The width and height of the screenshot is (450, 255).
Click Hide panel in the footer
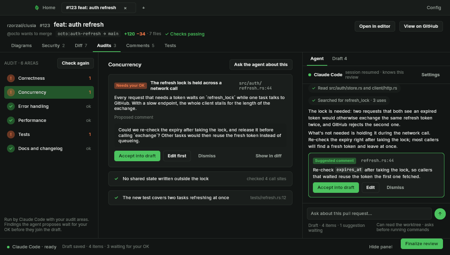tap(381, 247)
